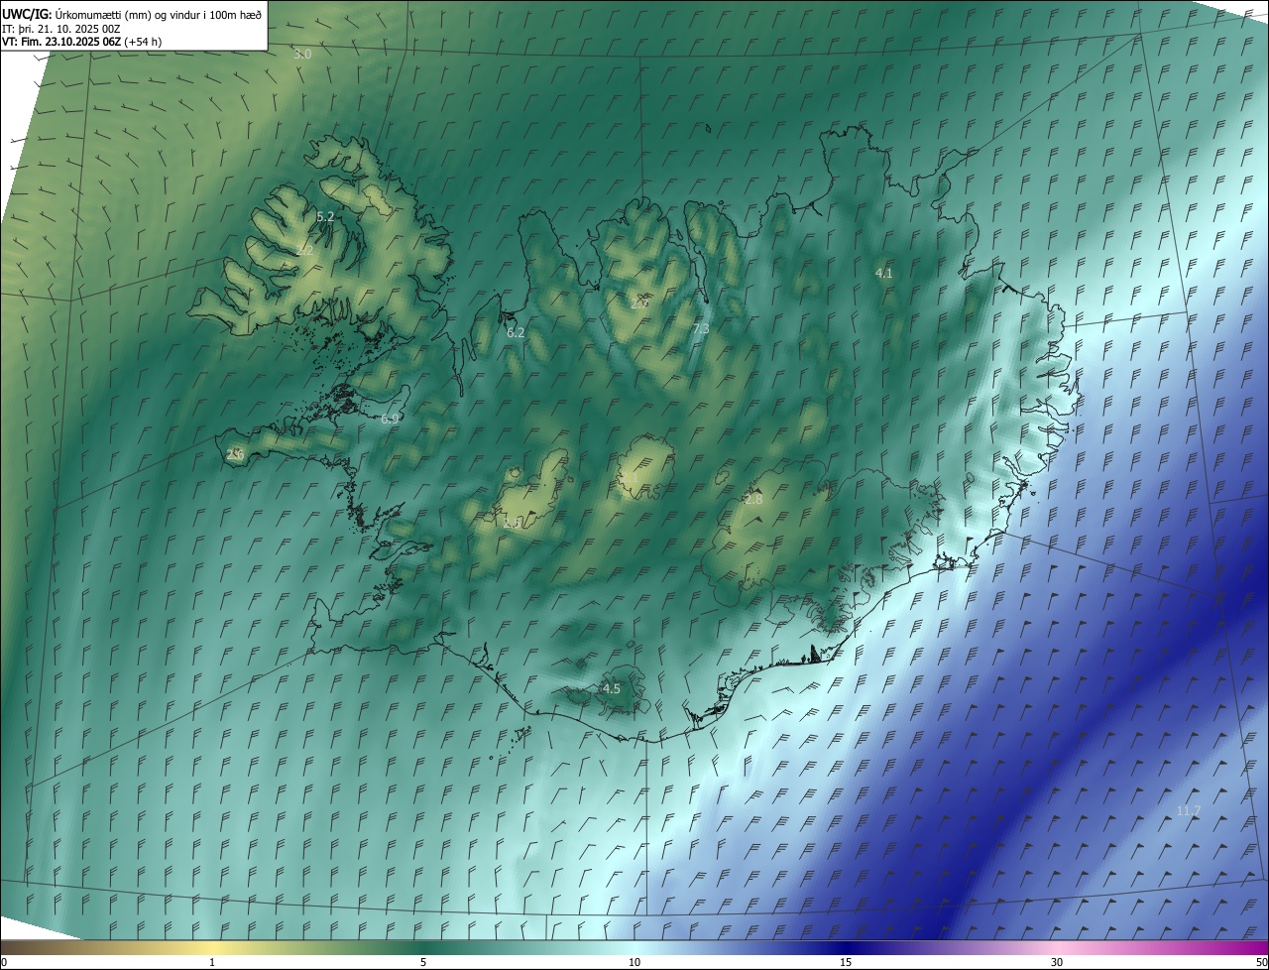This screenshot has height=970, width=1269.
Task: Click the color scale tick label 0
Action: point(4,963)
